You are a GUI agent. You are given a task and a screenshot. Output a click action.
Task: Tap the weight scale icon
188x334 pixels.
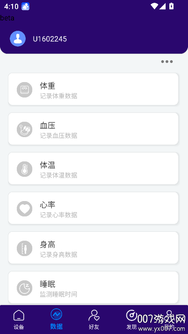coord(24,90)
